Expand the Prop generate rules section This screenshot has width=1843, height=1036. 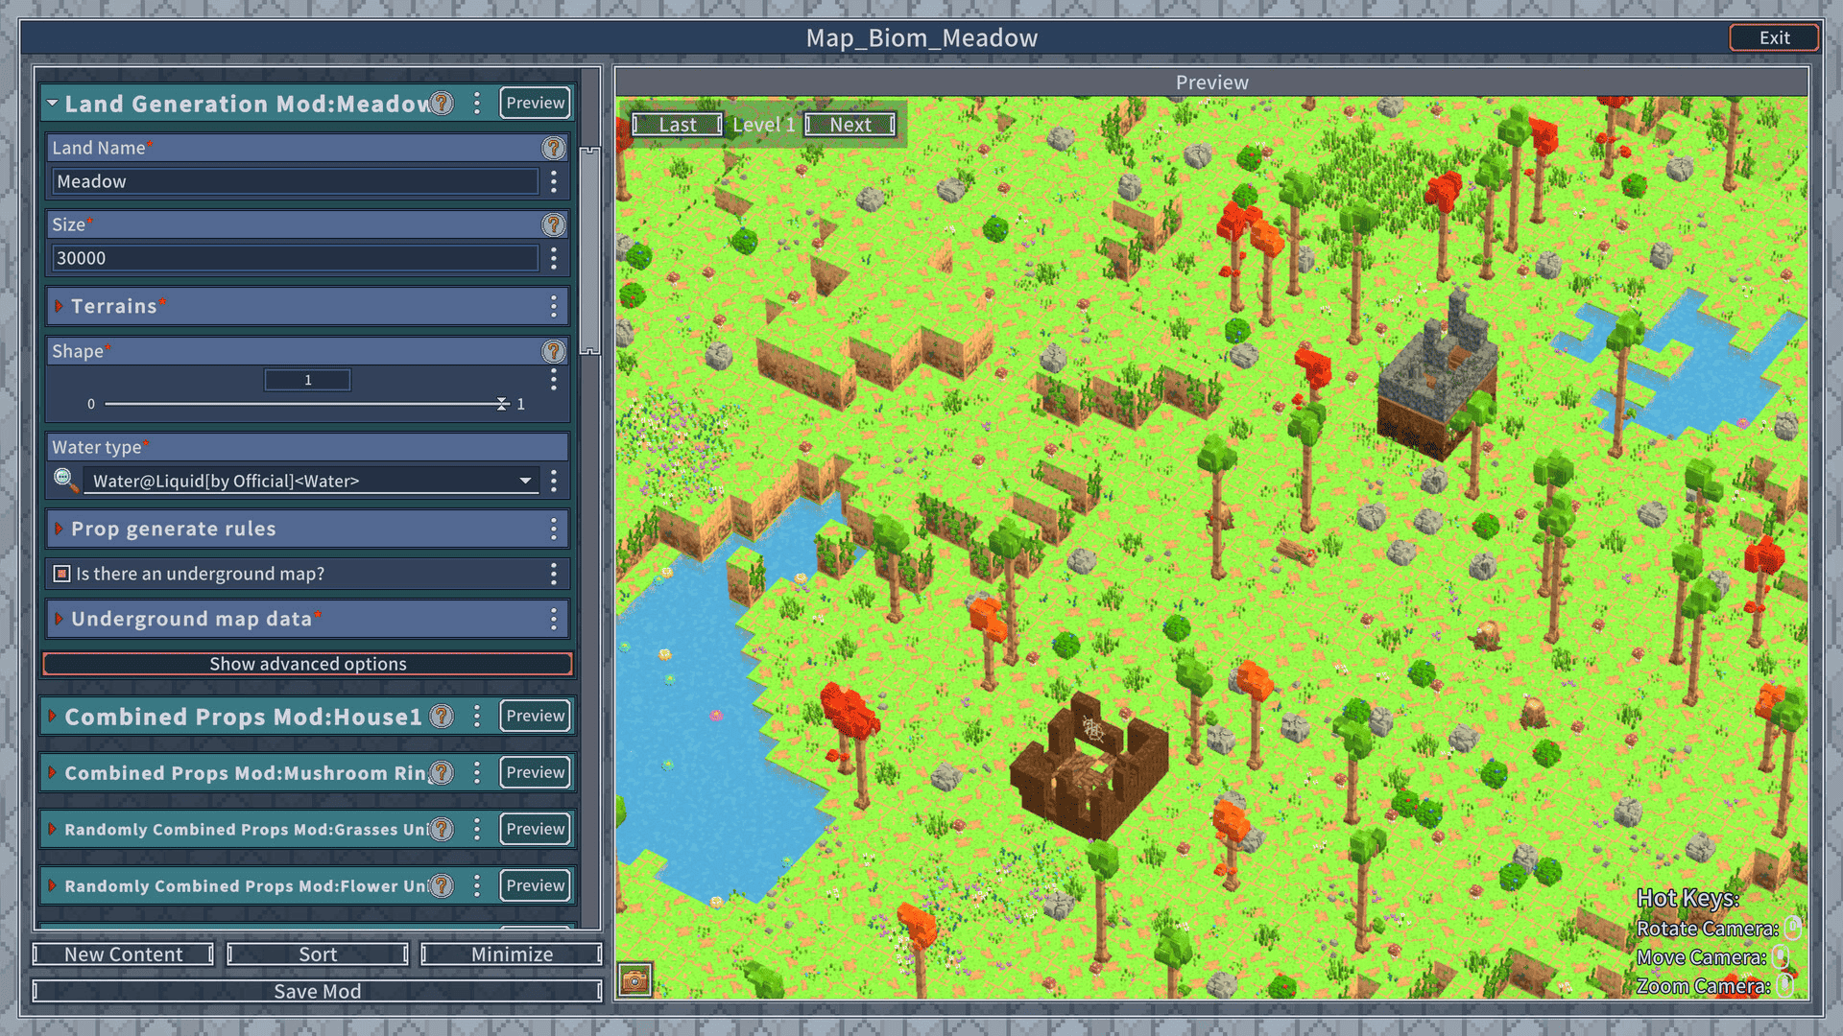(60, 529)
